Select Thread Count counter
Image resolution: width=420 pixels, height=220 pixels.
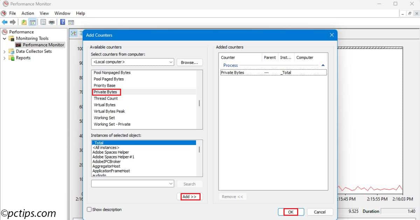click(x=106, y=98)
